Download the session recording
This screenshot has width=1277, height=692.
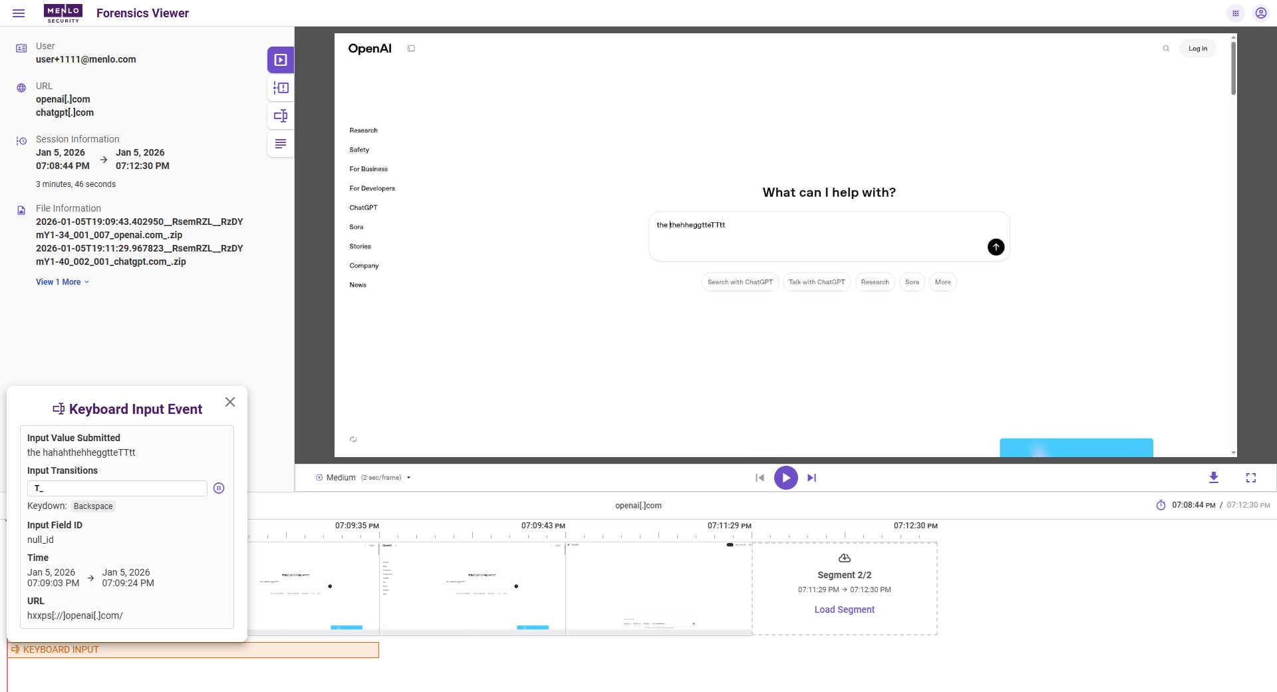point(1214,478)
